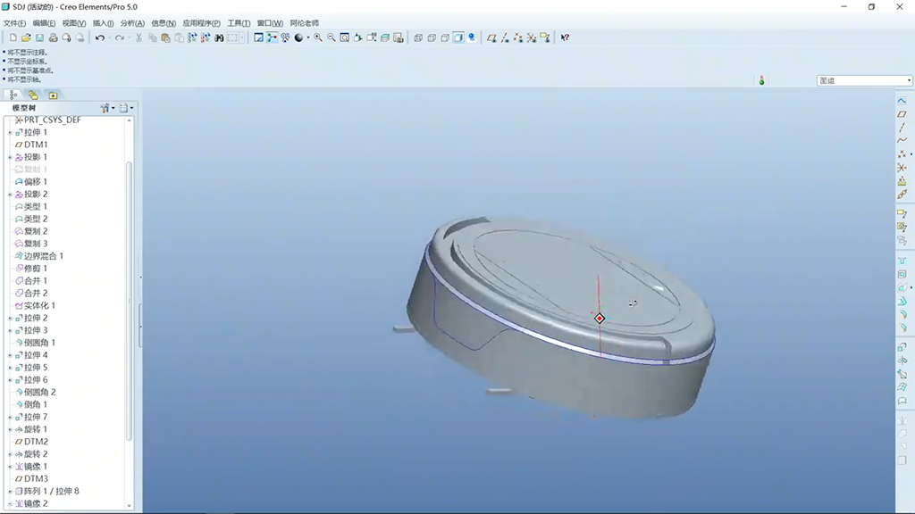
Task: Toggle hidden line display mode
Action: tap(432, 37)
